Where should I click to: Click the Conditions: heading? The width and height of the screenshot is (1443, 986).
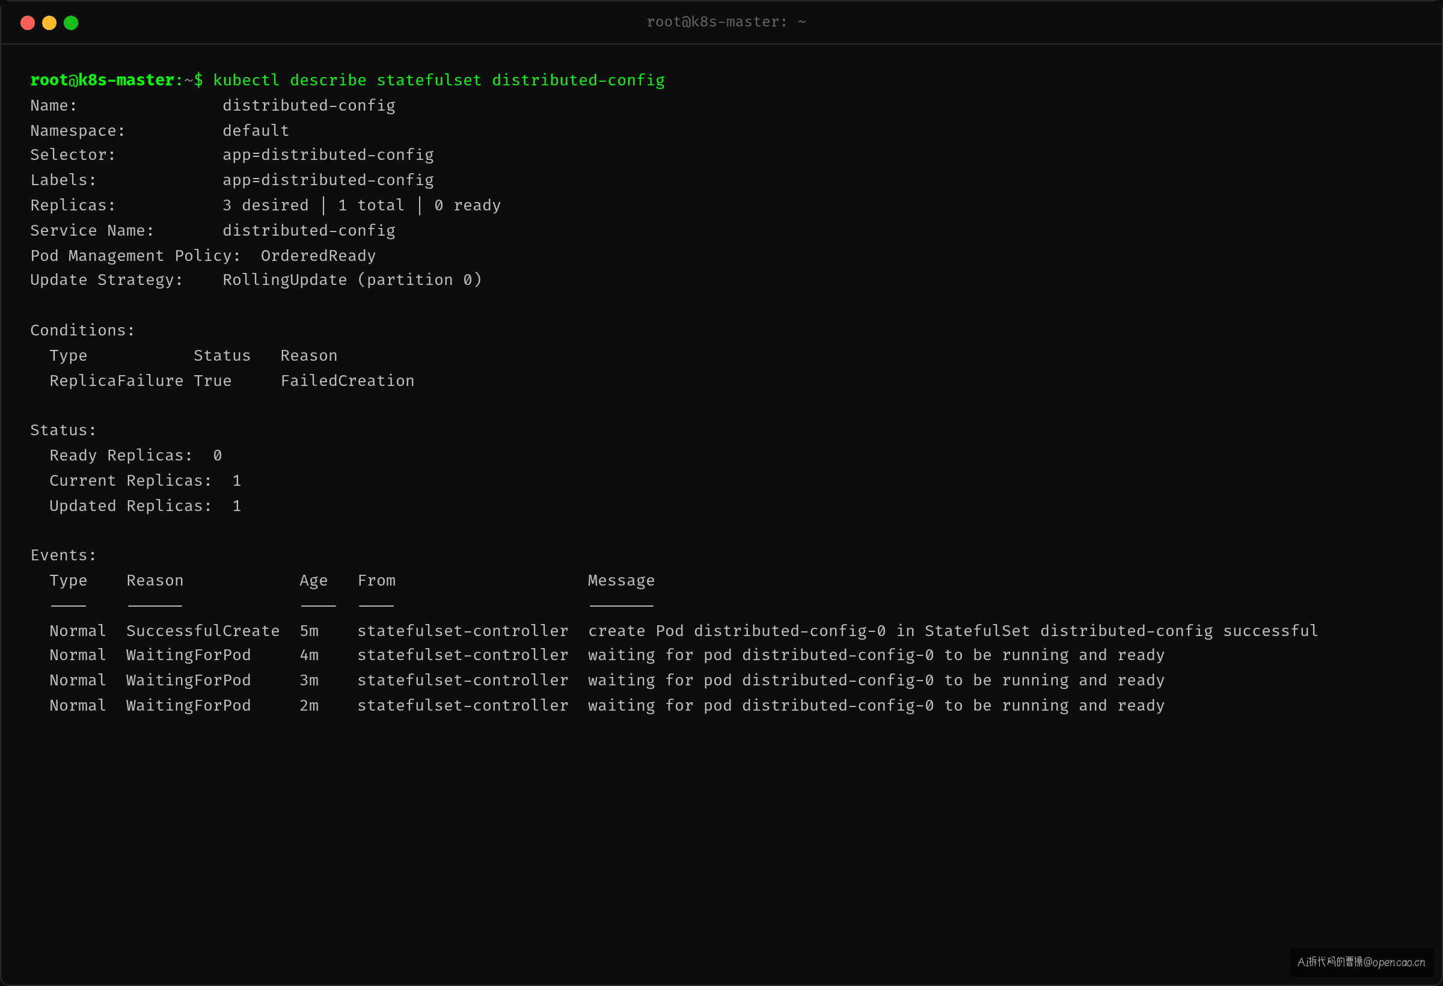click(x=82, y=330)
